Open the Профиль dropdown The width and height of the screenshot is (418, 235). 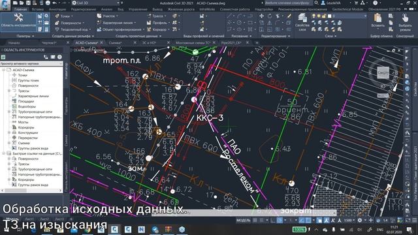tap(158, 23)
